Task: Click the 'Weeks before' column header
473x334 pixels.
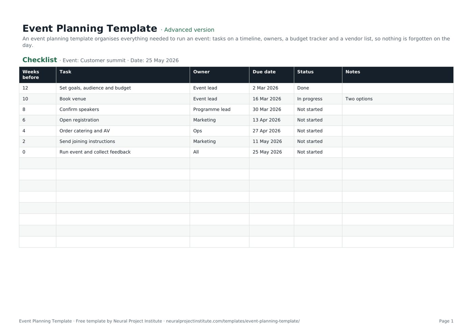Action: click(x=38, y=75)
